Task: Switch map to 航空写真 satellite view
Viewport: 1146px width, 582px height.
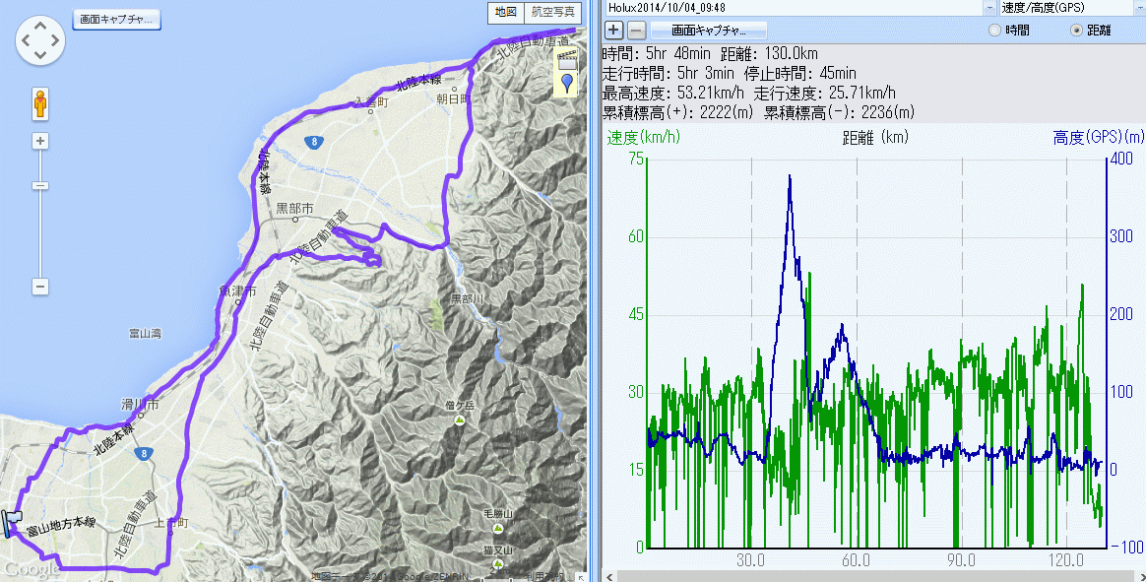Action: tap(552, 12)
